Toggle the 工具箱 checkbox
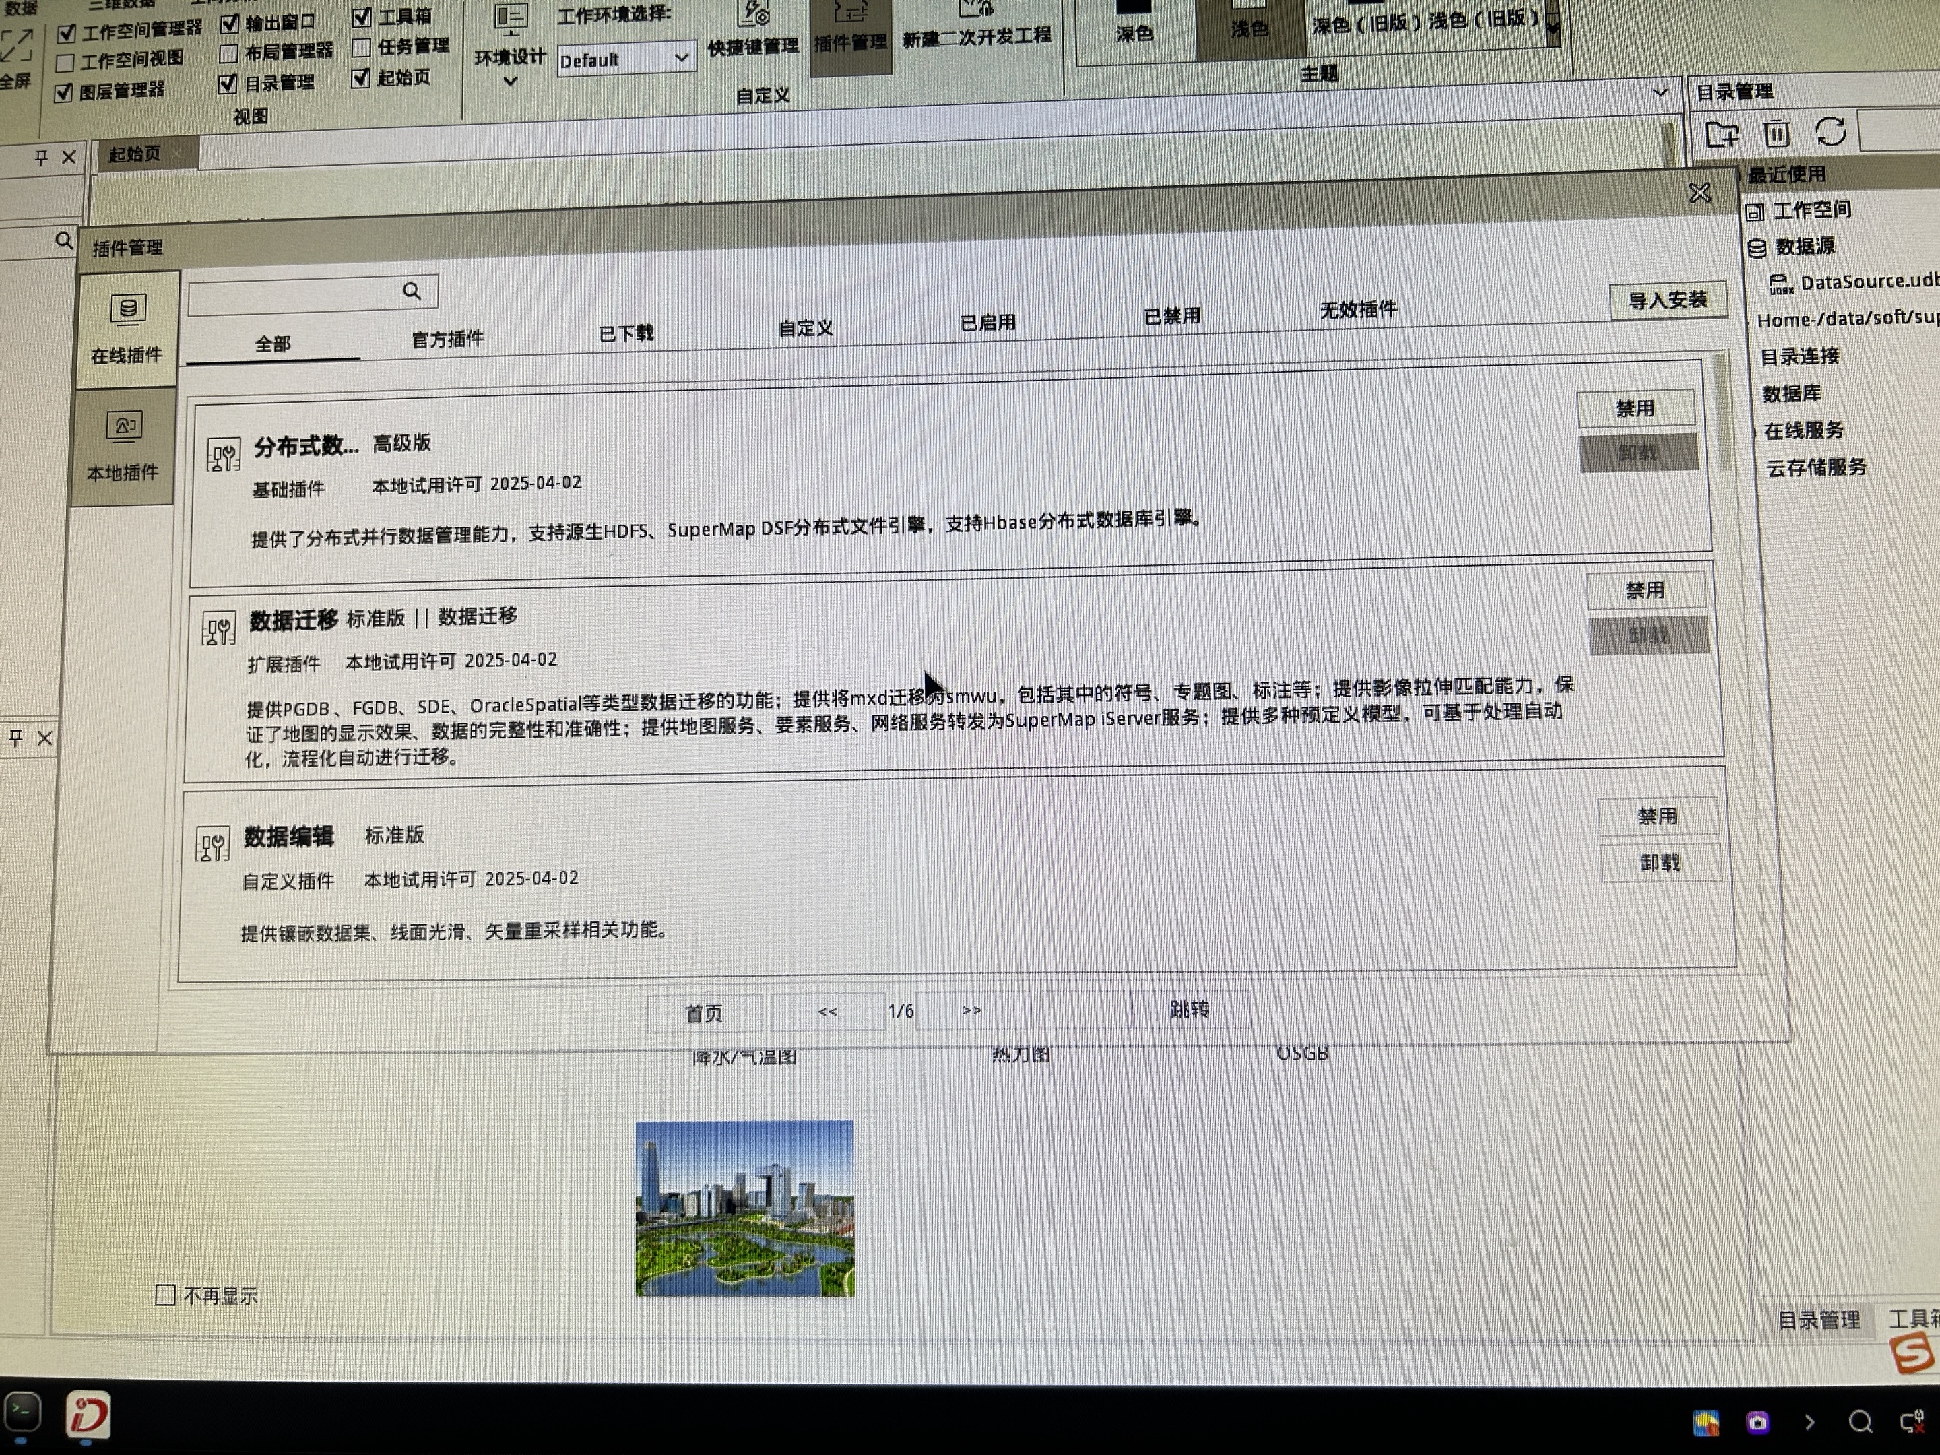 click(362, 18)
